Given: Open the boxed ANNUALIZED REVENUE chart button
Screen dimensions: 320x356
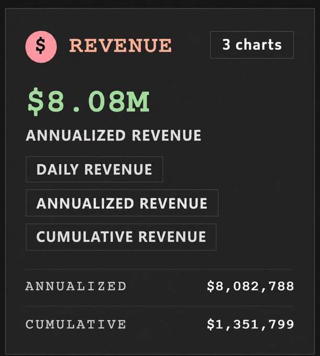Looking at the screenshot, I should 122,203.
